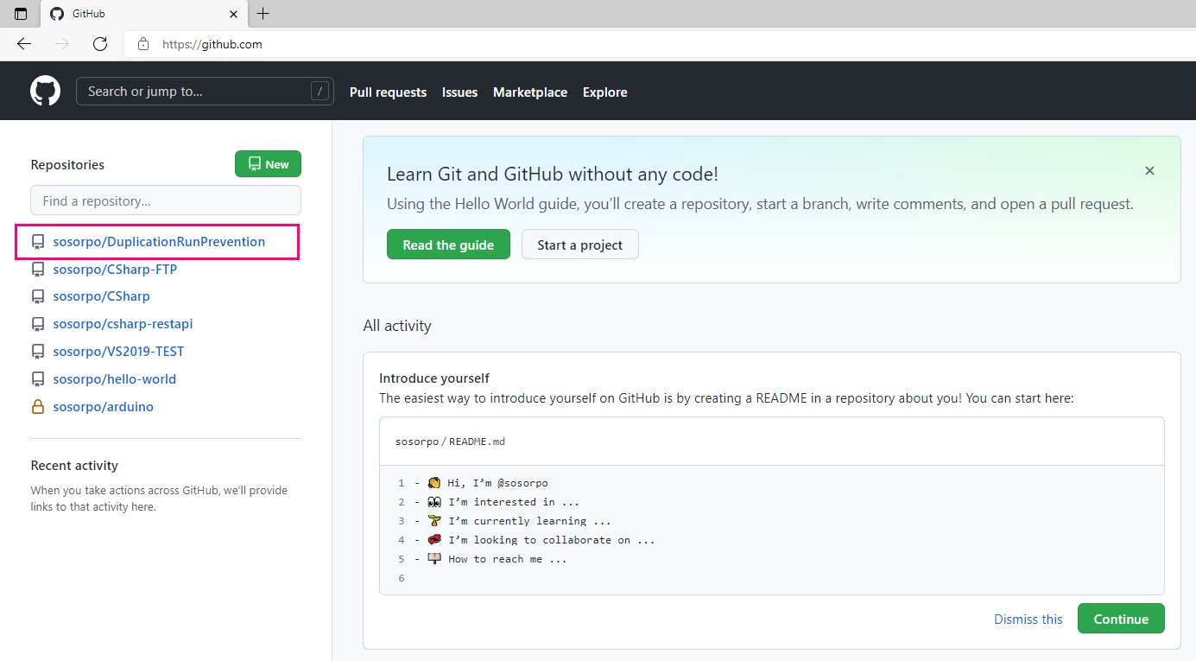Screen dimensions: 1196x661
Task: Open Issues in the header
Action: 459,92
